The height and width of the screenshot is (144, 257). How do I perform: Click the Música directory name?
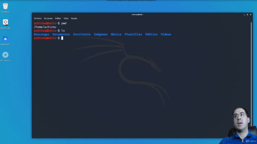[116, 34]
